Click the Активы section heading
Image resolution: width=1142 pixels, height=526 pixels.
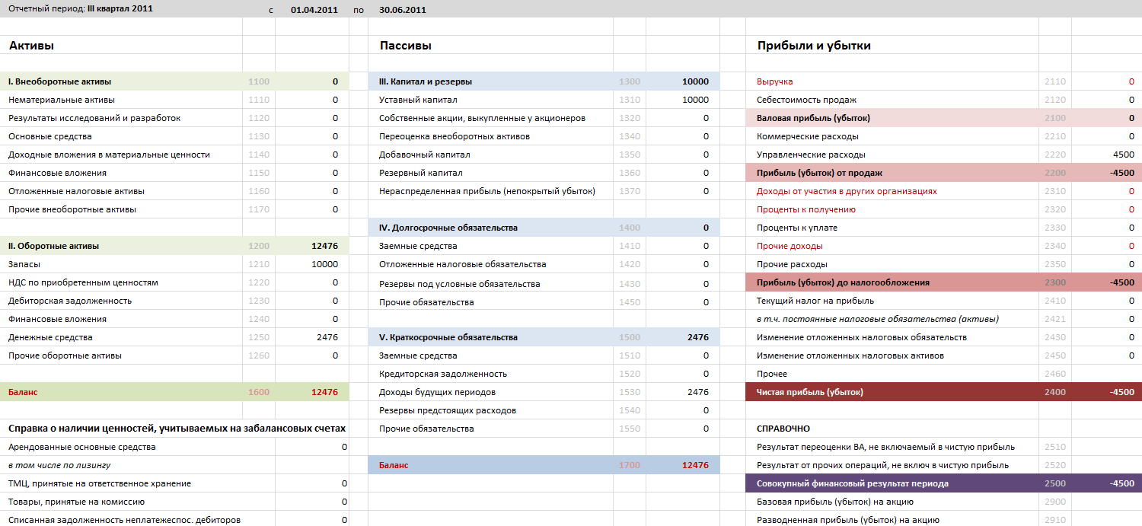tap(31, 46)
